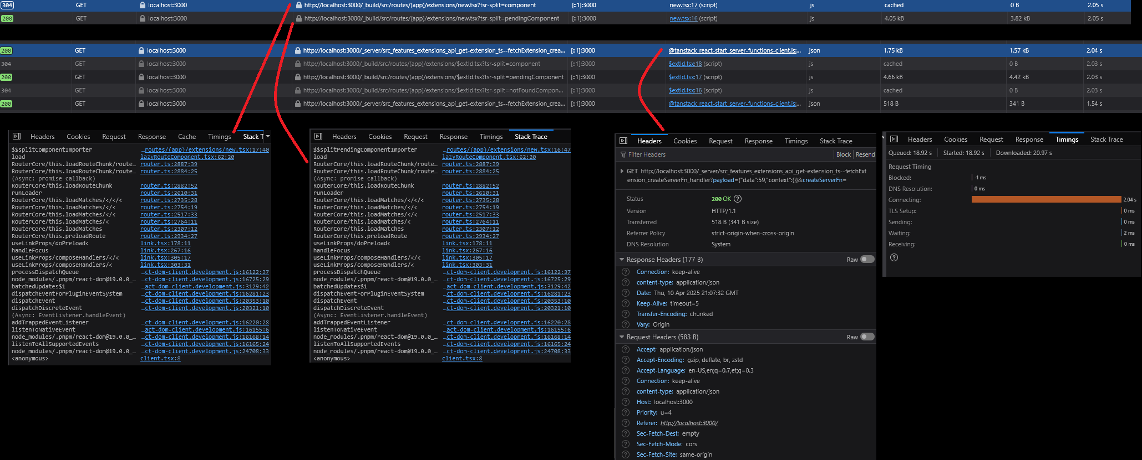Select $$splitPendingComponentImporter stack frame text
The height and width of the screenshot is (460, 1142).
click(365, 150)
